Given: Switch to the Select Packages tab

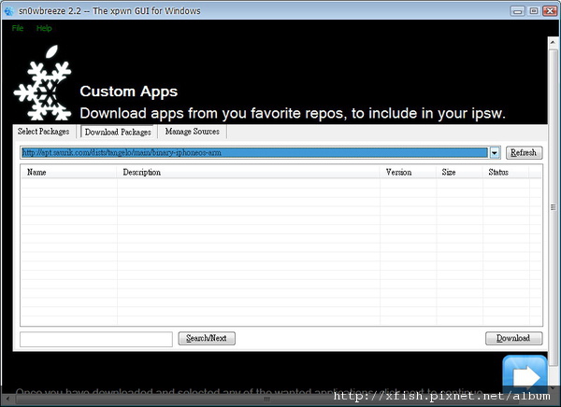Looking at the screenshot, I should point(44,132).
